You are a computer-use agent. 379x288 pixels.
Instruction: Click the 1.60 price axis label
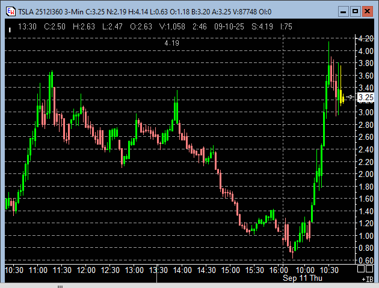[366, 199]
